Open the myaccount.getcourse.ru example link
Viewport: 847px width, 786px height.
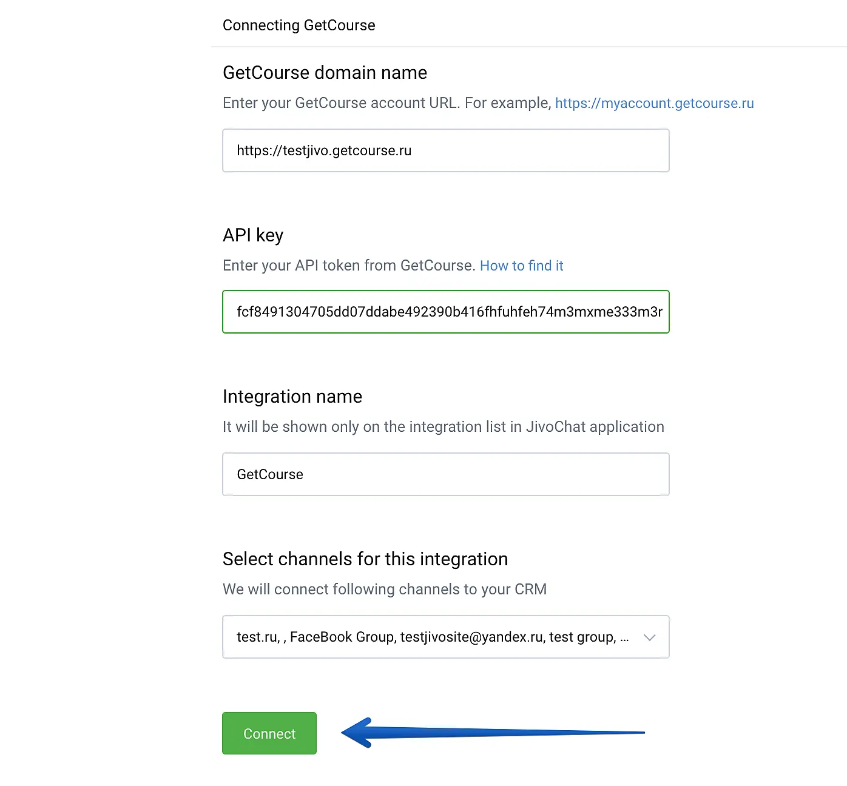point(654,103)
